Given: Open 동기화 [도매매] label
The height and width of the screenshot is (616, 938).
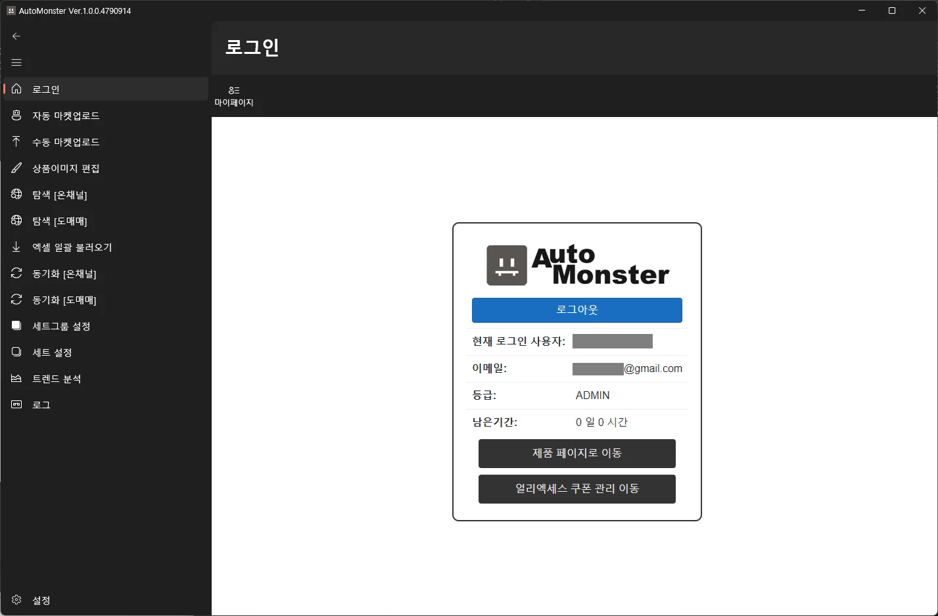Looking at the screenshot, I should (64, 300).
